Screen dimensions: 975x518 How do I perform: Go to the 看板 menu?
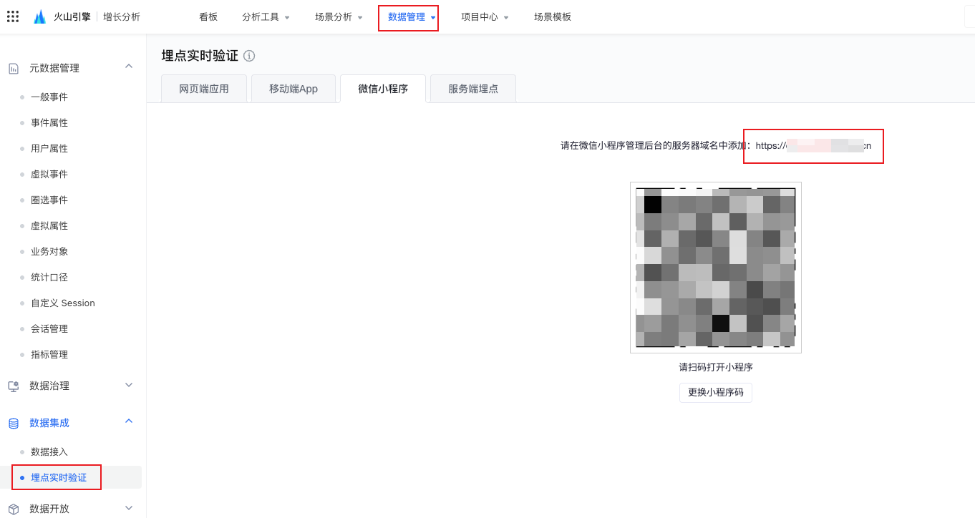[208, 17]
